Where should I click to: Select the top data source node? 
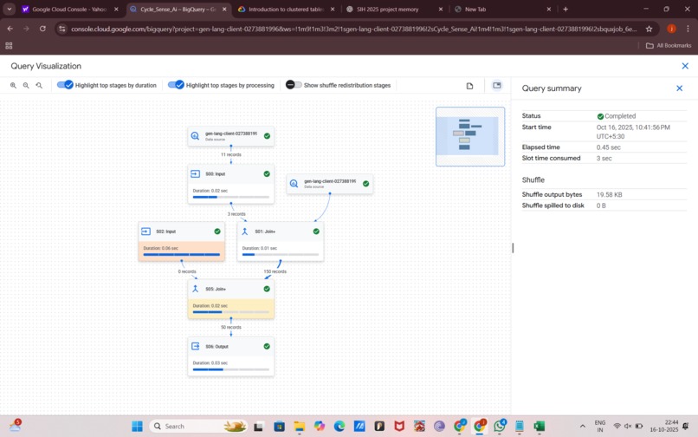click(230, 136)
